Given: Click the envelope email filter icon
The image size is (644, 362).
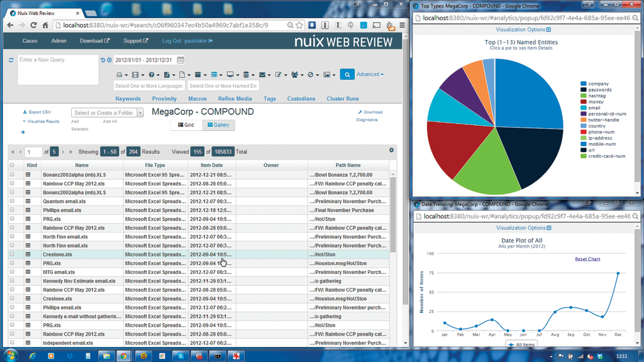Looking at the screenshot, I should point(262,75).
